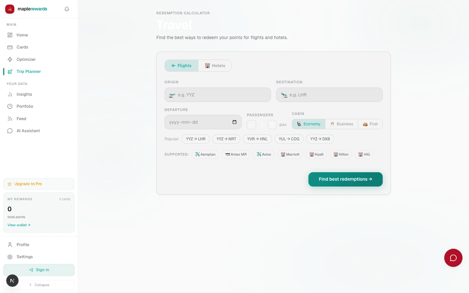Choose the YYZ to LHR popular route
The width and height of the screenshot is (469, 293).
[x=195, y=139]
